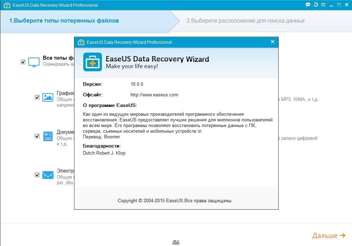Image resolution: width=352 pixels, height=246 pixels.
Task: Click the Word document icon
Action: coord(48,136)
